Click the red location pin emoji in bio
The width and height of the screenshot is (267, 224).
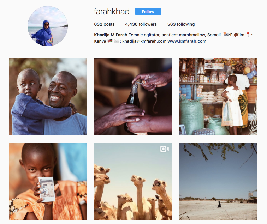pos(248,35)
